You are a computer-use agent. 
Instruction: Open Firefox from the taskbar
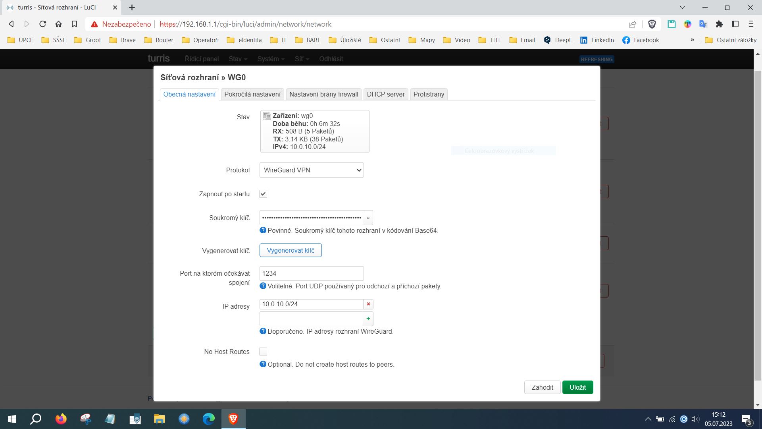(x=61, y=419)
